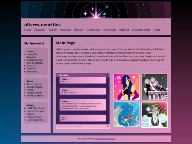Select 'Cookie Run Kingdom' list item
Viewport: 192px width, 144px height.
(x=32, y=55)
